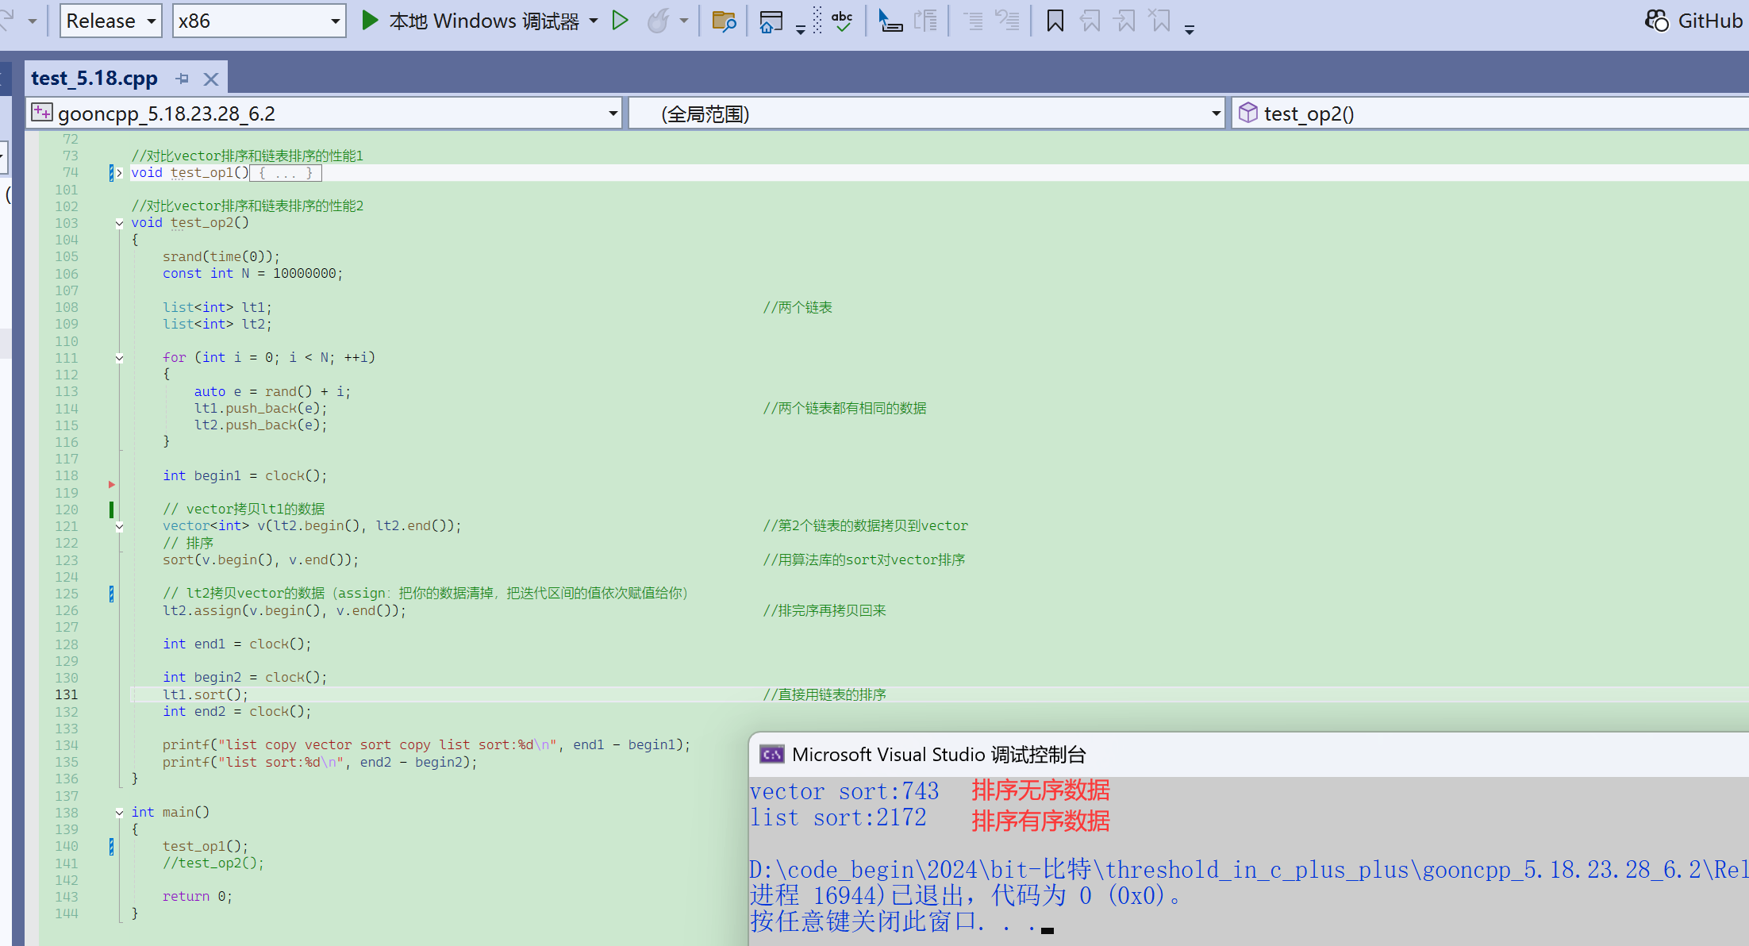
Task: Click the Hot Reload flame icon
Action: tap(658, 21)
